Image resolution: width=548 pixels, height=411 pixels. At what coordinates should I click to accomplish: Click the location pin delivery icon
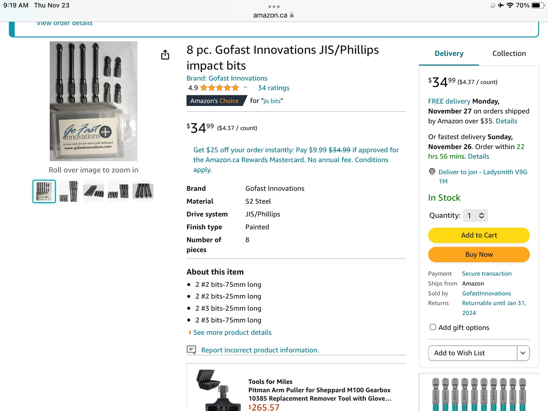coord(432,172)
